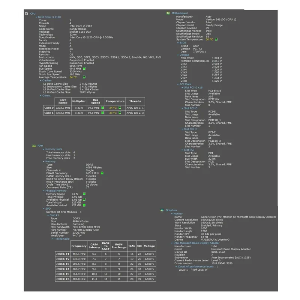Collapse the Physical Memory subsection
The height and width of the screenshot is (300, 300).
coord(43,191)
